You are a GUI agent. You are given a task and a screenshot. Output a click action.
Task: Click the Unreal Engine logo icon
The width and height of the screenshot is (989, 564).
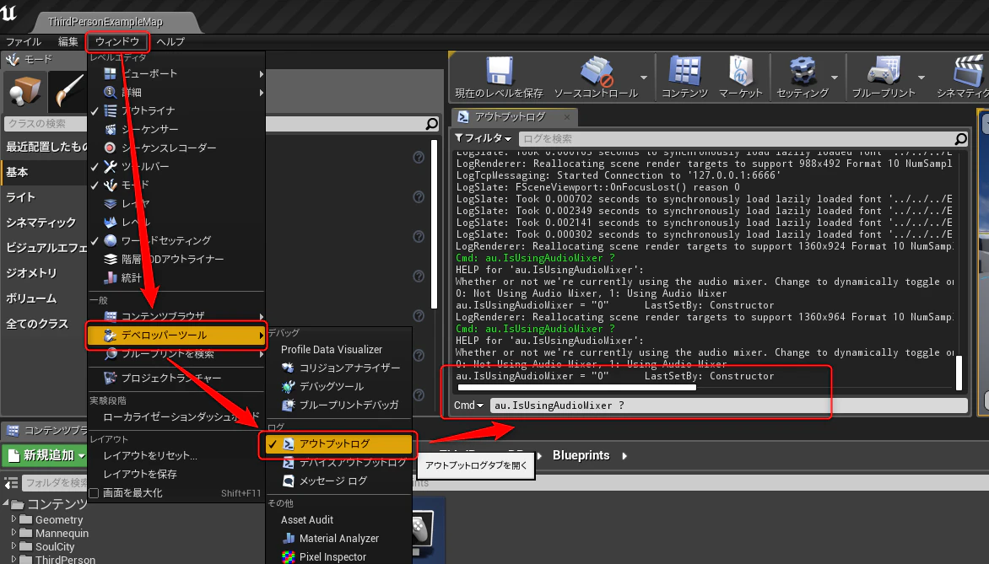(8, 12)
